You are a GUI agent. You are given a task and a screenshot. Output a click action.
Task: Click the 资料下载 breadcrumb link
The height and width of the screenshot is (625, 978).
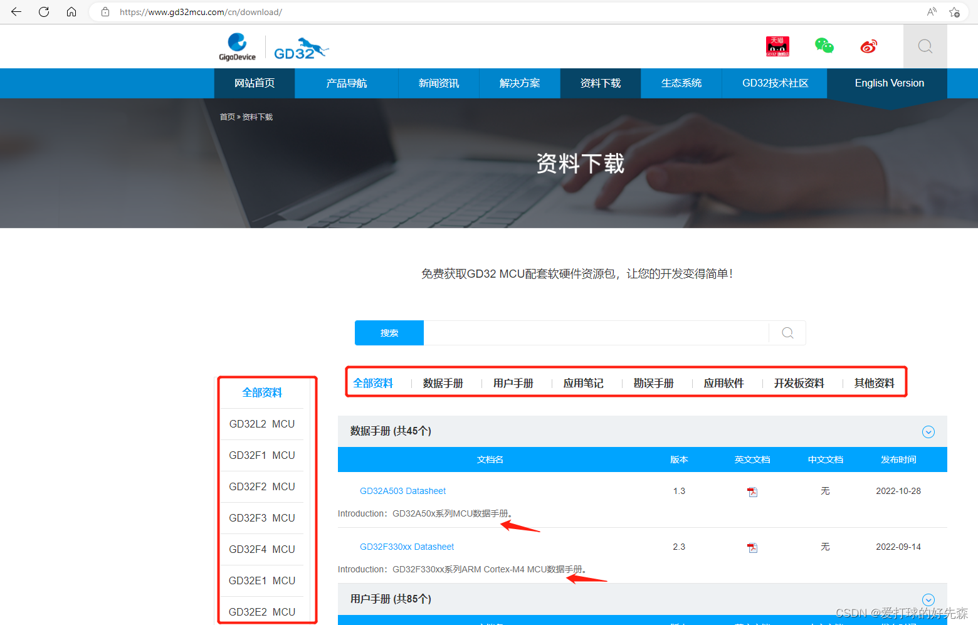pyautogui.click(x=258, y=117)
